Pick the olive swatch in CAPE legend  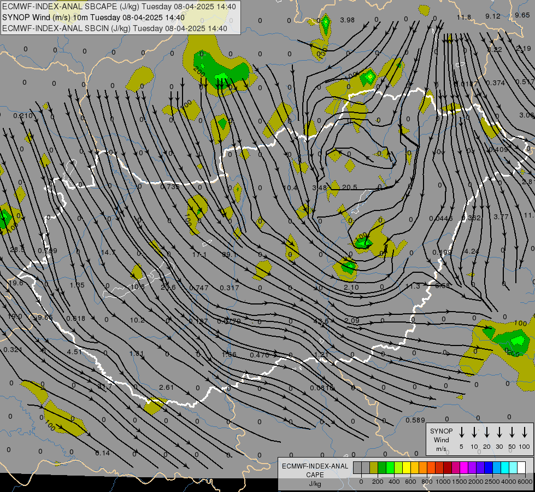(x=374, y=468)
